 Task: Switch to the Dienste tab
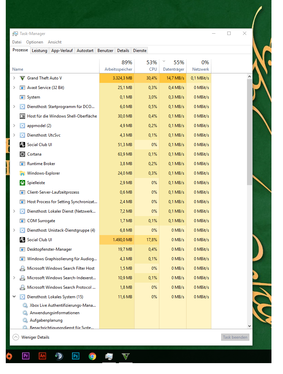pos(140,51)
